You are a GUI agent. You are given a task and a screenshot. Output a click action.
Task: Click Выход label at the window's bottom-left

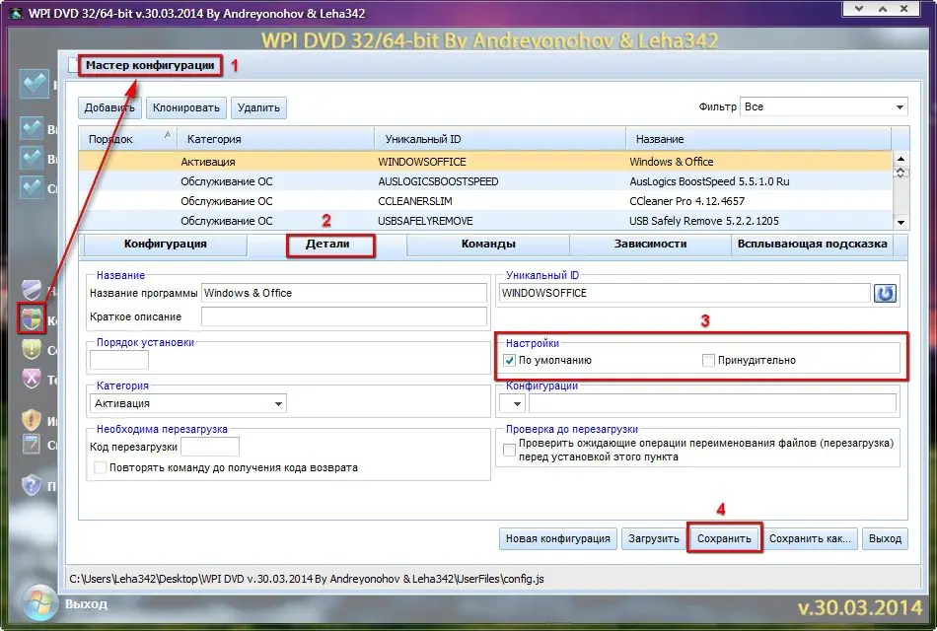(86, 604)
